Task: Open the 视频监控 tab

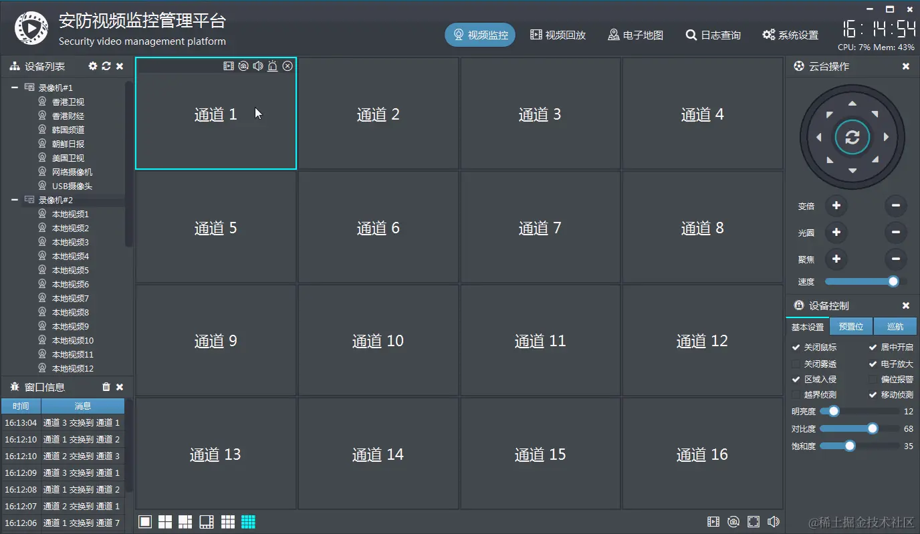Action: (x=480, y=35)
